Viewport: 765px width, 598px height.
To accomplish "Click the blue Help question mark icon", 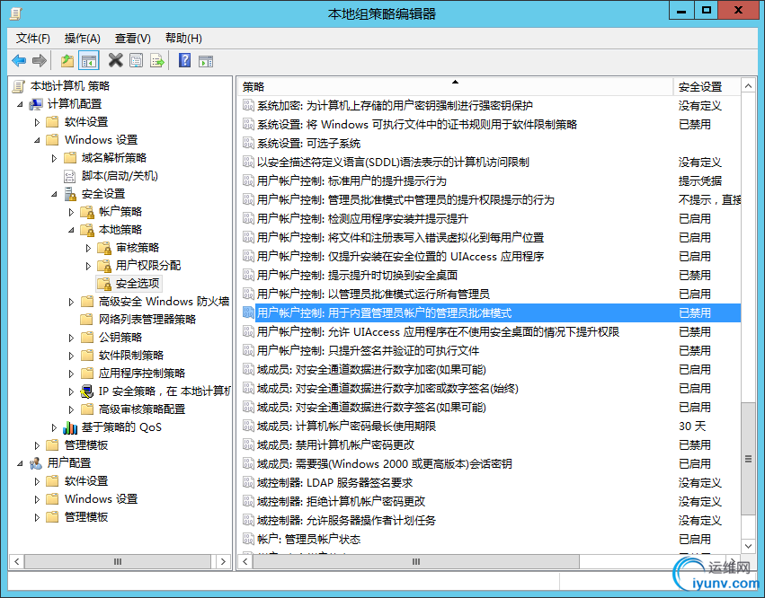I will tap(185, 60).
